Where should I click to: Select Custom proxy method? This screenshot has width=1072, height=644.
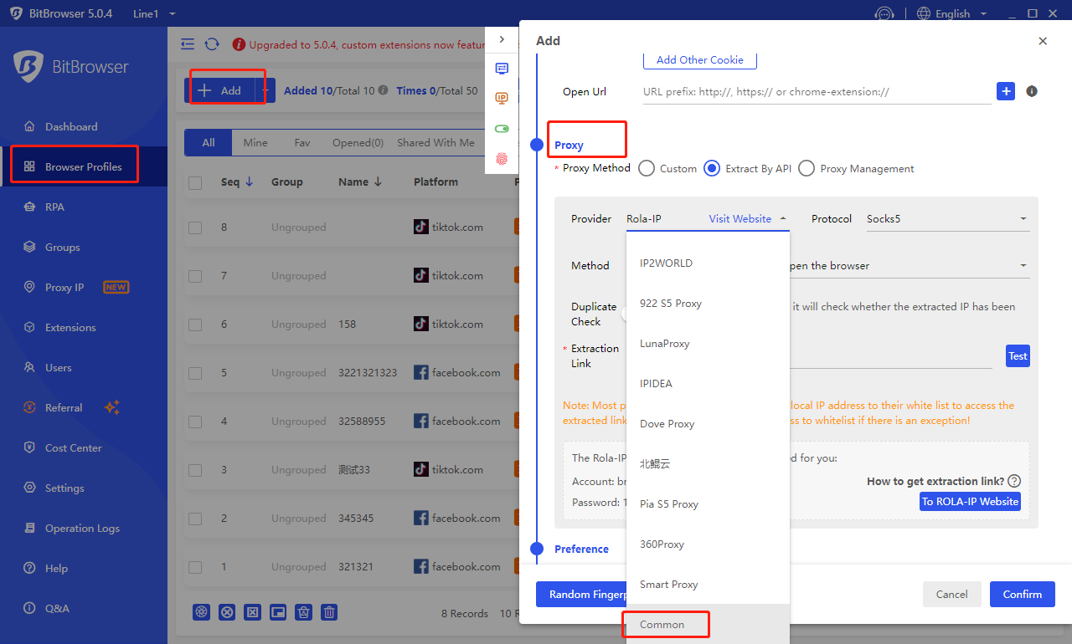[647, 168]
